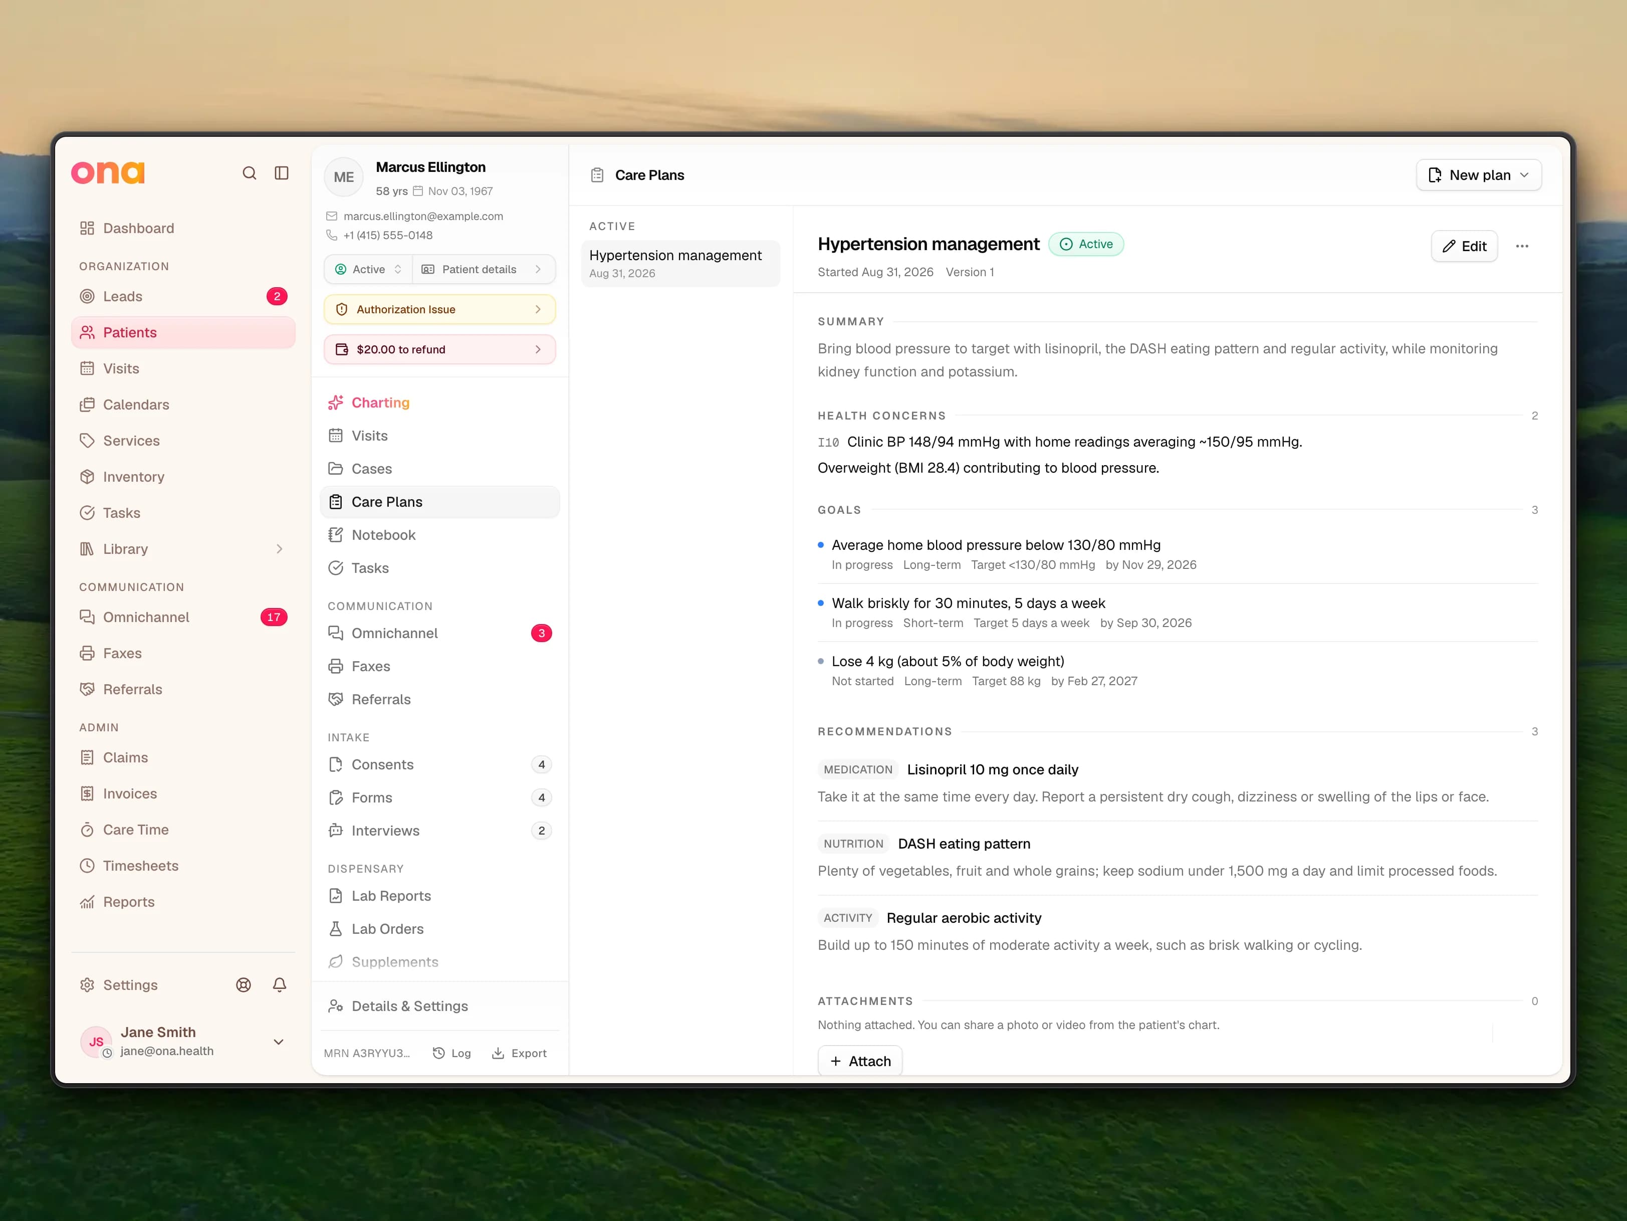
Task: Open Reports in admin
Action: pos(183,902)
